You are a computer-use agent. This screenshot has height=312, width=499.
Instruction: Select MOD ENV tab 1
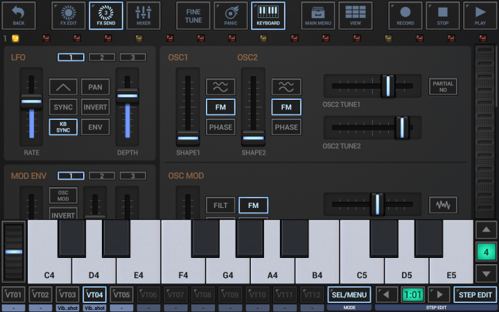pyautogui.click(x=71, y=175)
